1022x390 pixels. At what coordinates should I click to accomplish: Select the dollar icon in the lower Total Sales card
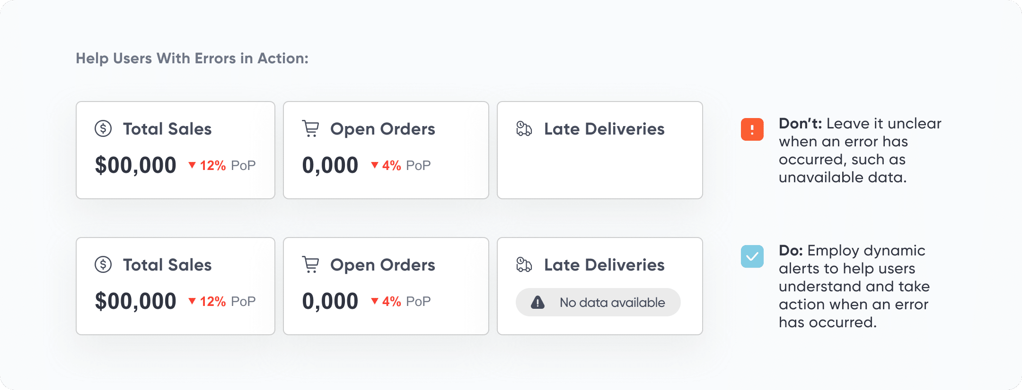click(103, 264)
